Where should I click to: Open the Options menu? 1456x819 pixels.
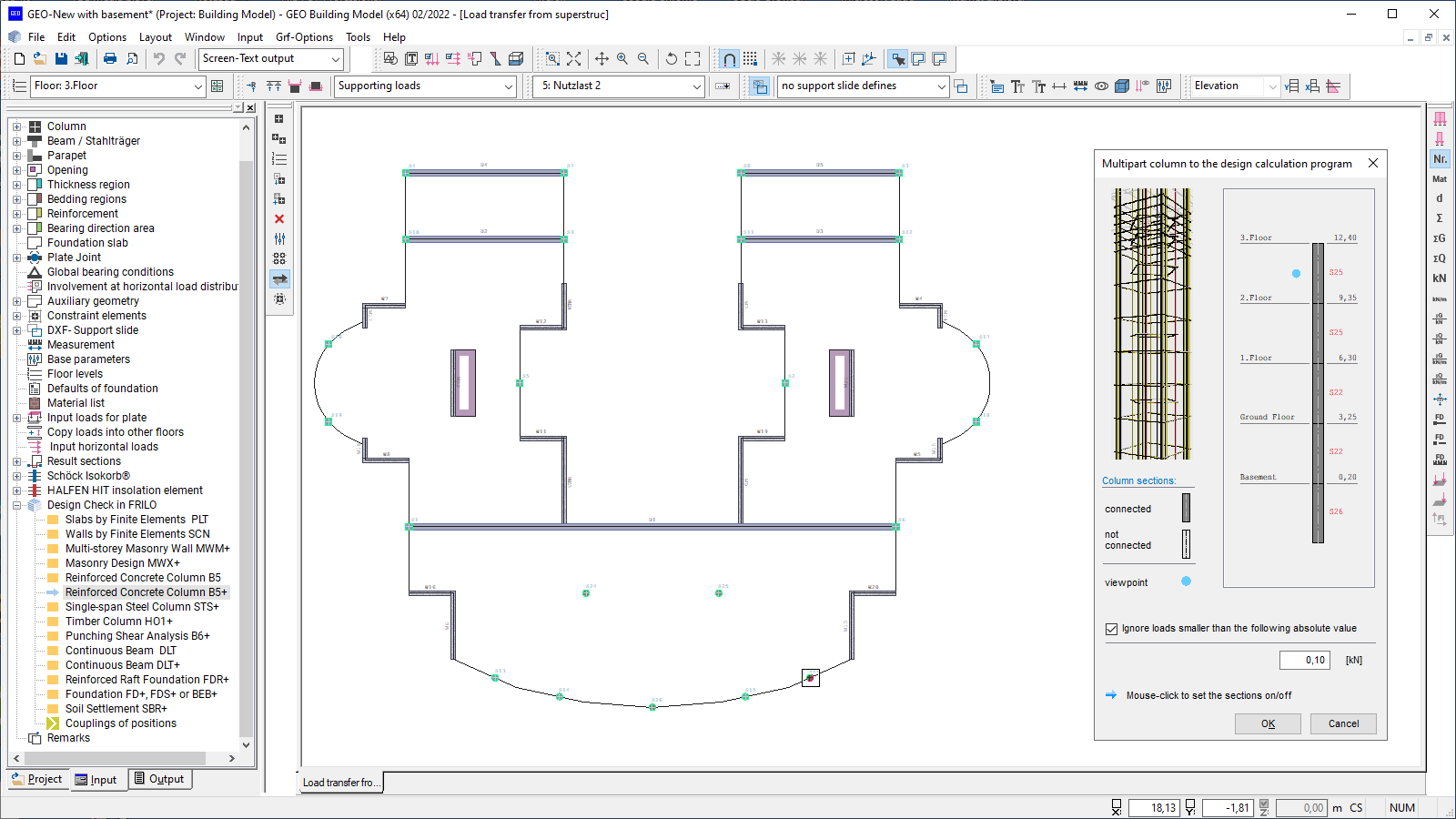point(107,37)
